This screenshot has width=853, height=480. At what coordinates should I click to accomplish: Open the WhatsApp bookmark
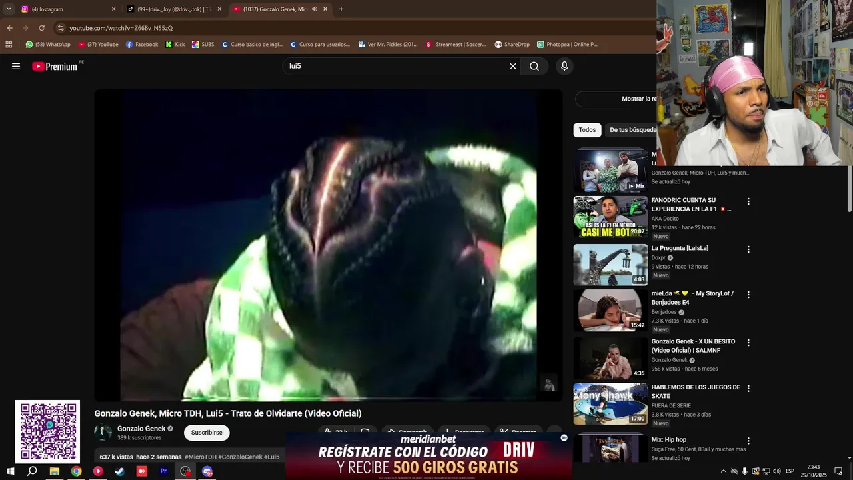tap(48, 45)
